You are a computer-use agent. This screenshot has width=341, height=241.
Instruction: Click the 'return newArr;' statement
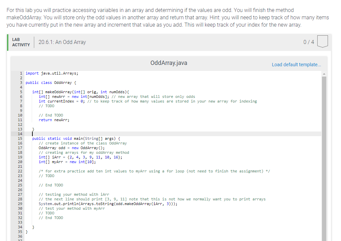(x=54, y=120)
